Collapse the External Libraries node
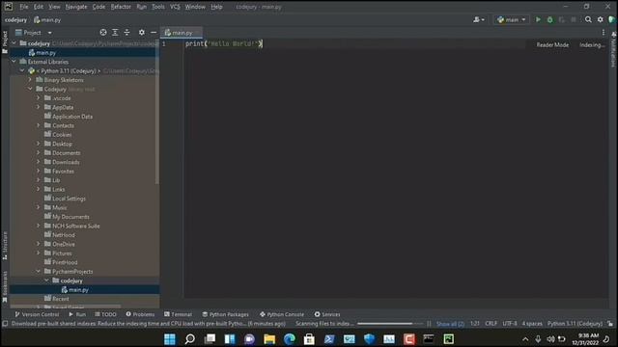The image size is (618, 347). [14, 62]
